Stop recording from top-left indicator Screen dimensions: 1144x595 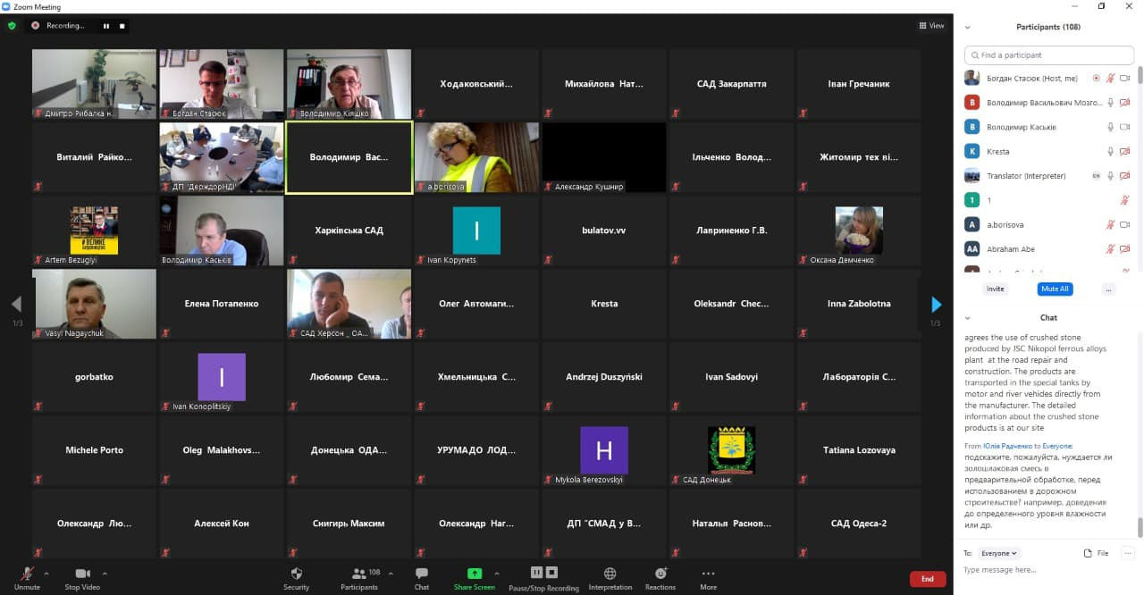(x=122, y=26)
